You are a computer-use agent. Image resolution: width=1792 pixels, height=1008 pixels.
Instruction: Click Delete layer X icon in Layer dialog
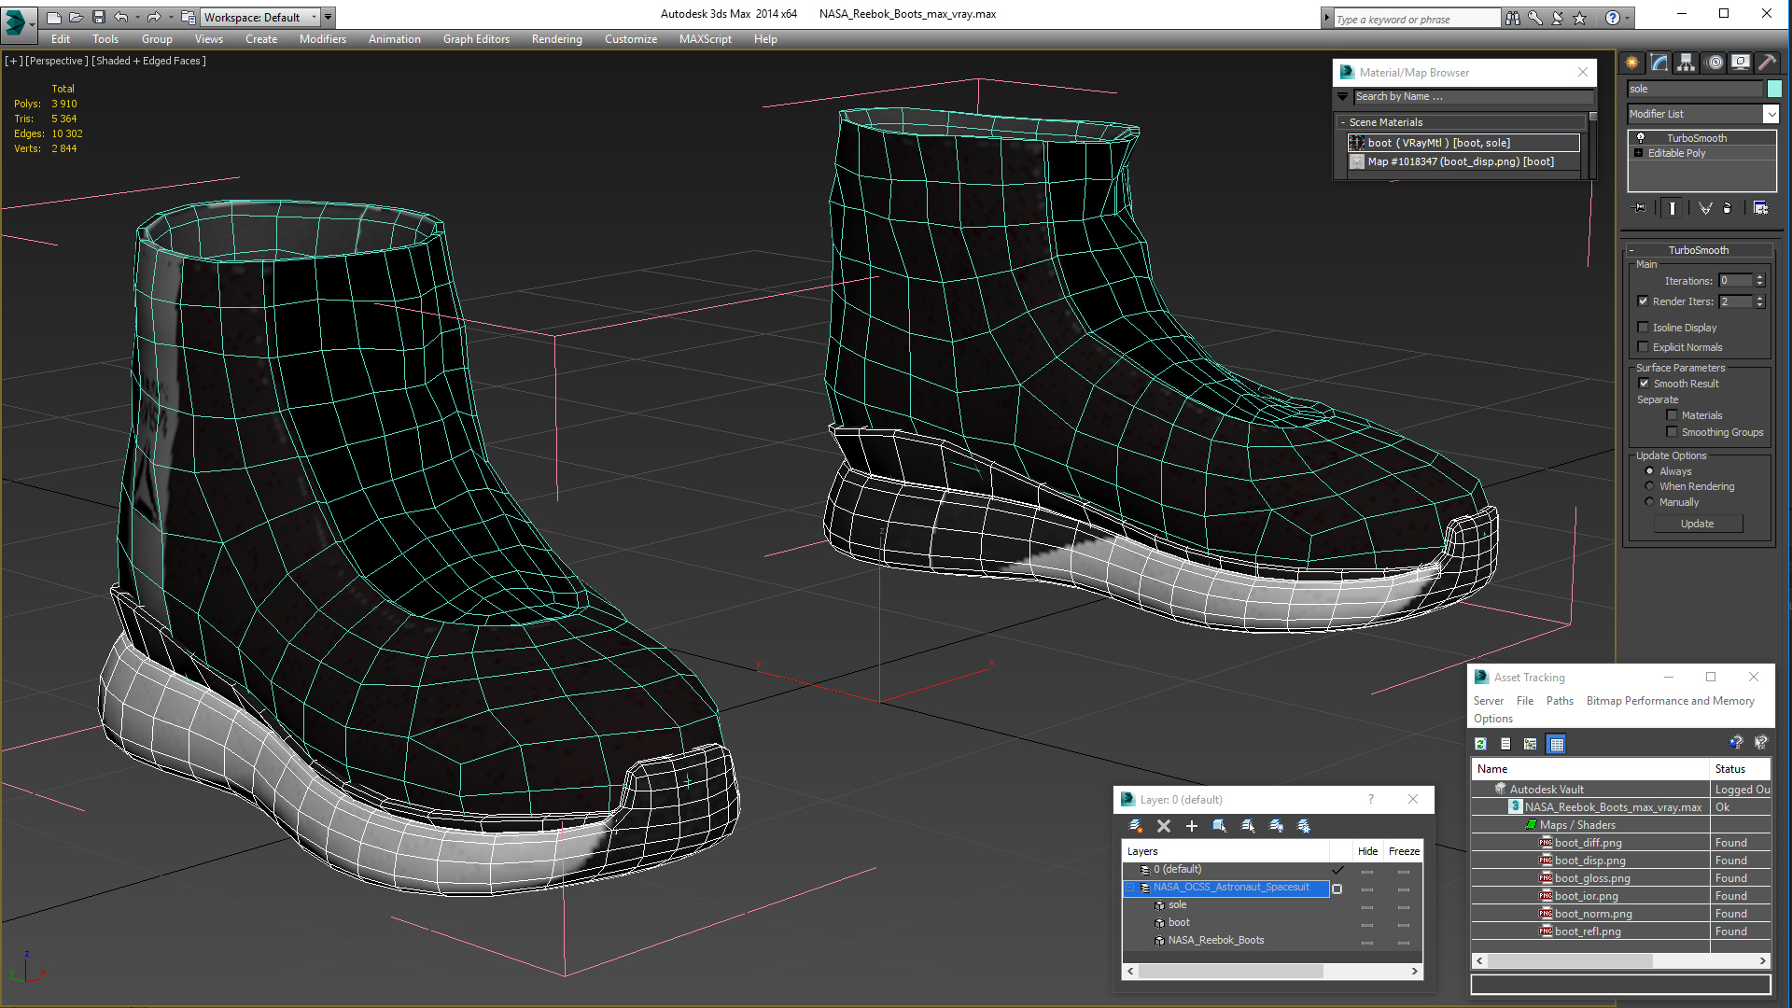pos(1164,826)
